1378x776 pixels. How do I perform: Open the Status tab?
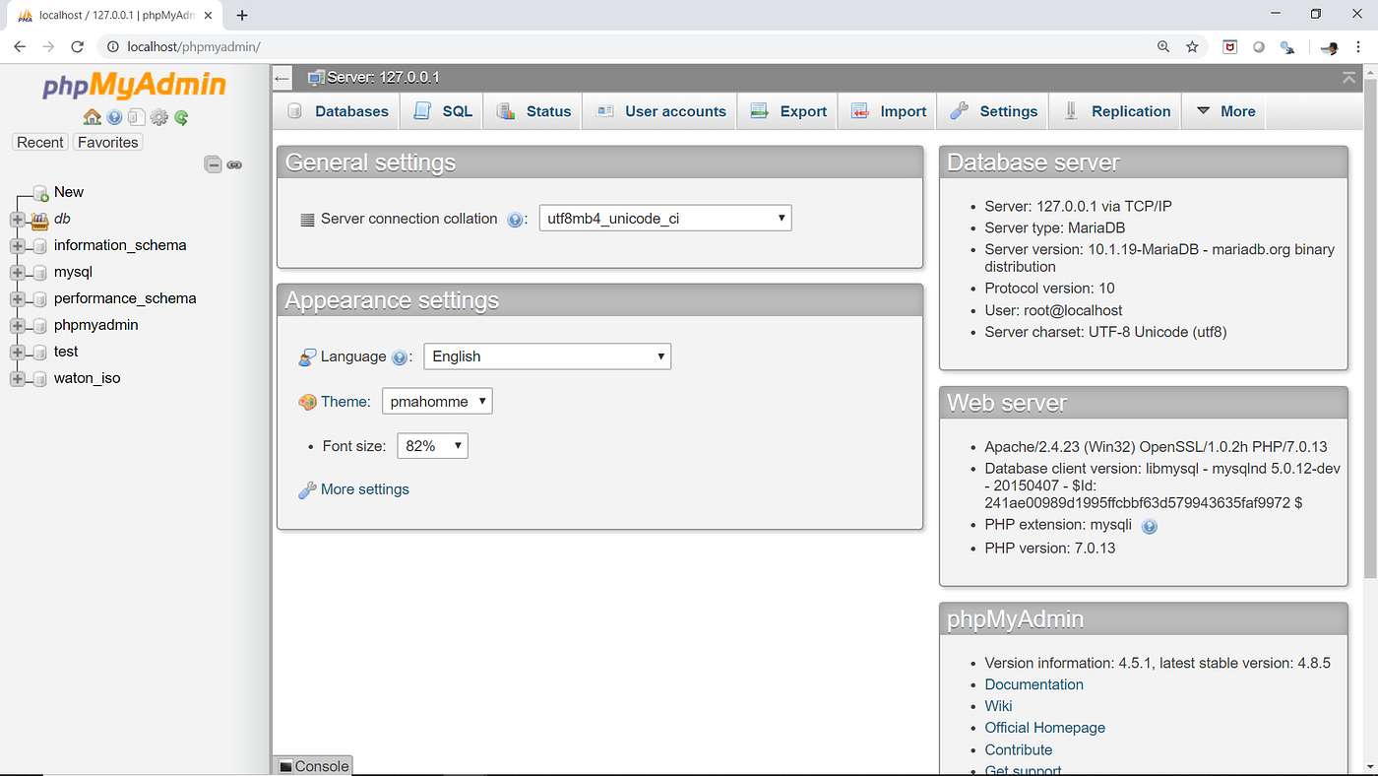533,111
